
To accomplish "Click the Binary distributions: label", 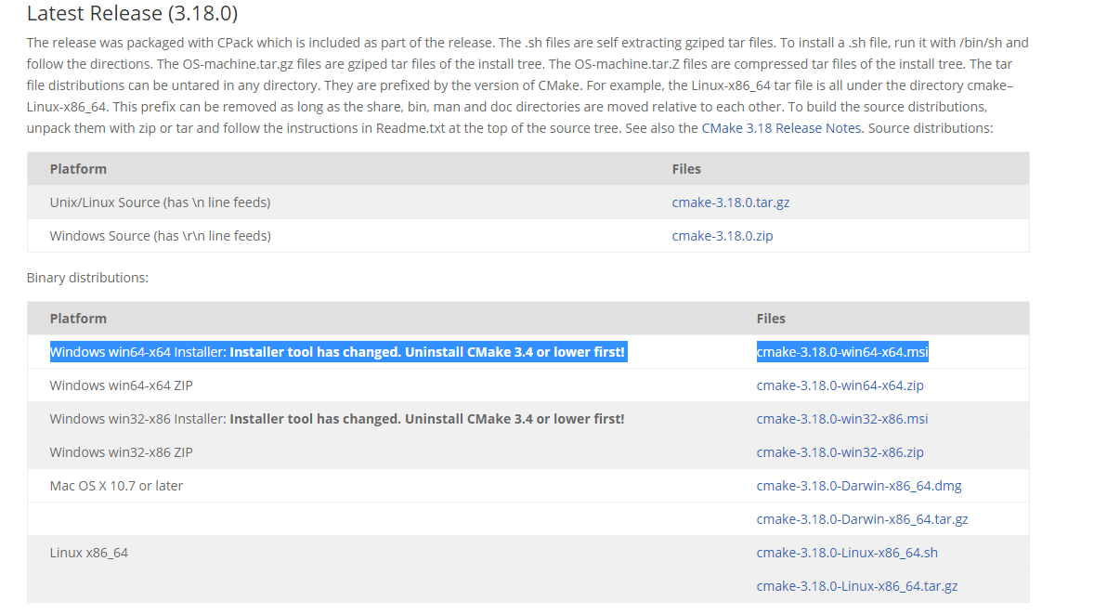I will [87, 278].
